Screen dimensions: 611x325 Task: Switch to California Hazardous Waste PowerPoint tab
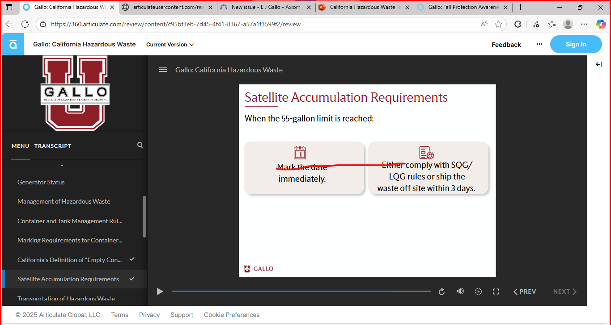(364, 7)
